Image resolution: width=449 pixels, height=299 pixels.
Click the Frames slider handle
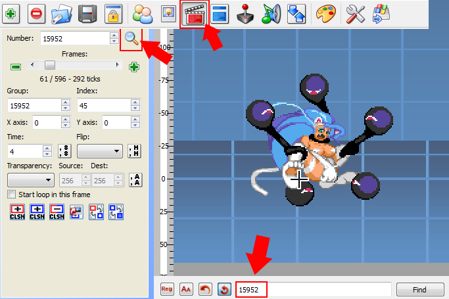point(49,65)
